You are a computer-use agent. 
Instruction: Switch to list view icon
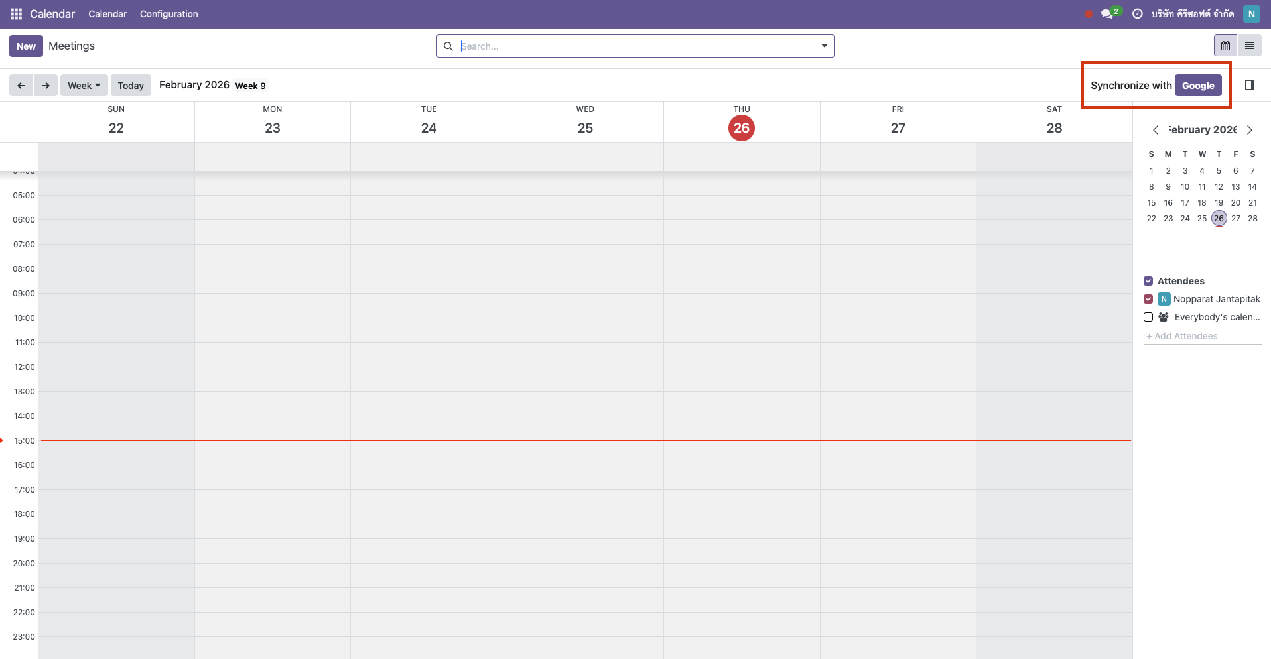tap(1249, 46)
